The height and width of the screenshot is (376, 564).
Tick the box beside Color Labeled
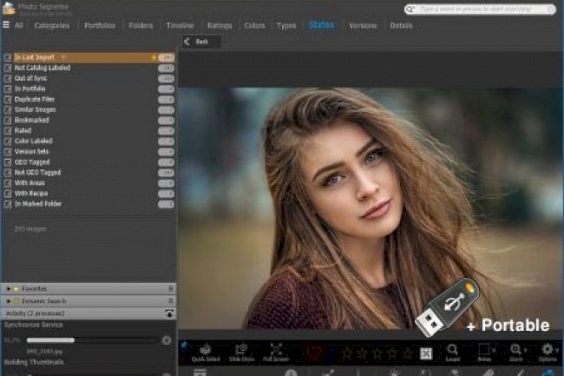pyautogui.click(x=8, y=141)
